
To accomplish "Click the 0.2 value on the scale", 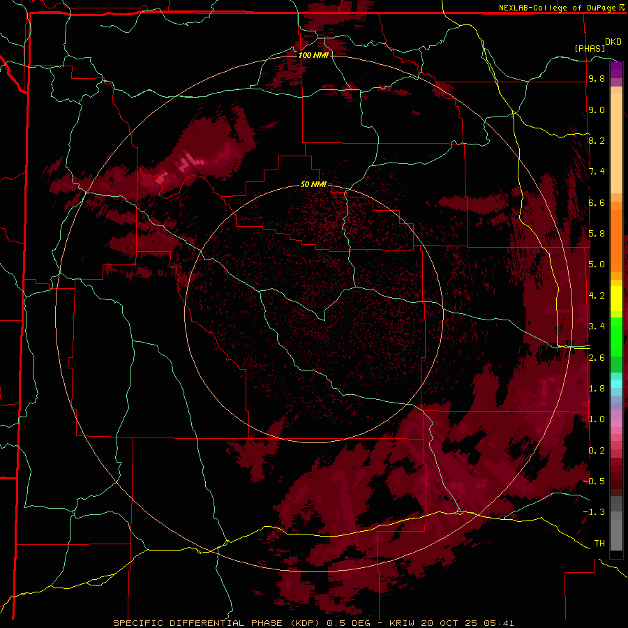I will coord(597,451).
